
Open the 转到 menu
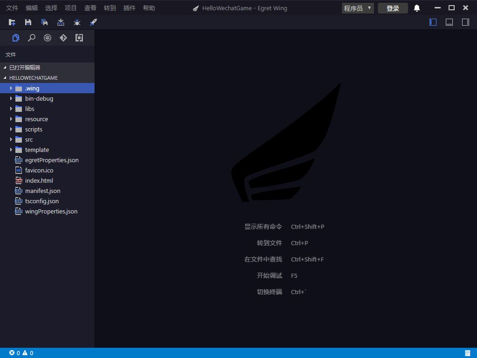(x=110, y=8)
